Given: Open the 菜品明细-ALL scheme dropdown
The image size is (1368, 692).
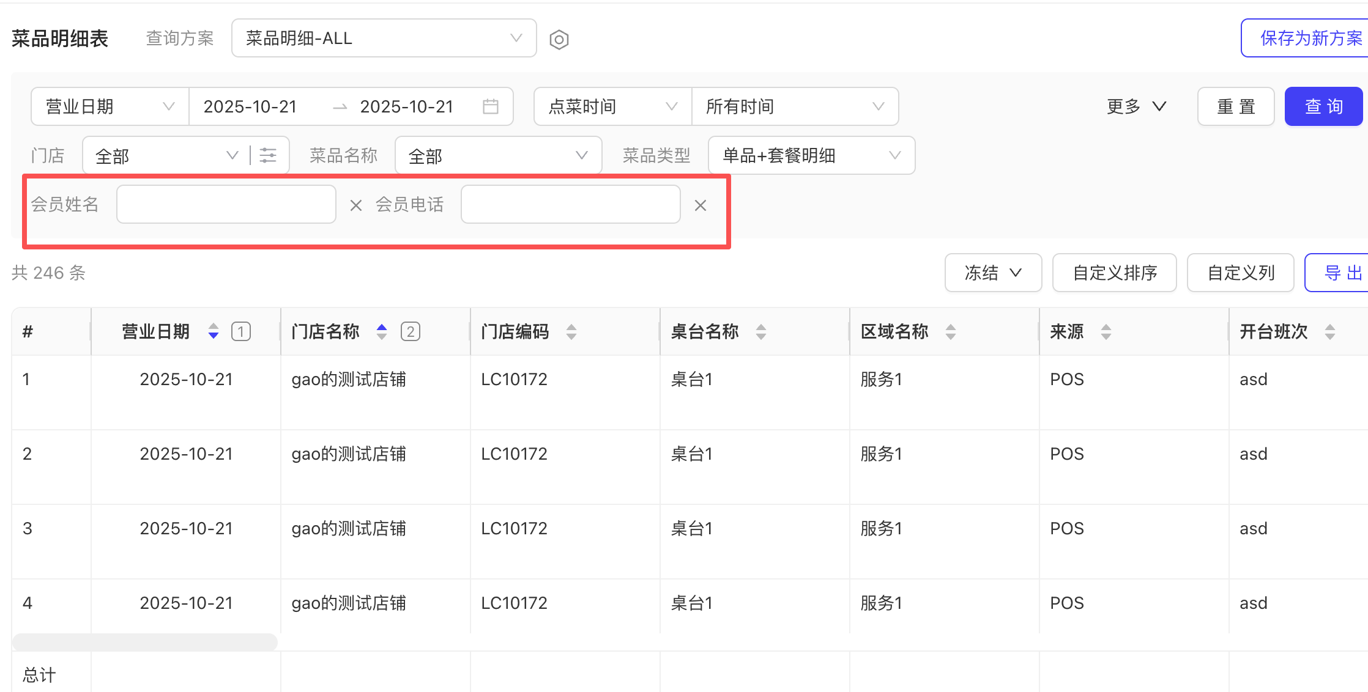Looking at the screenshot, I should click(384, 39).
